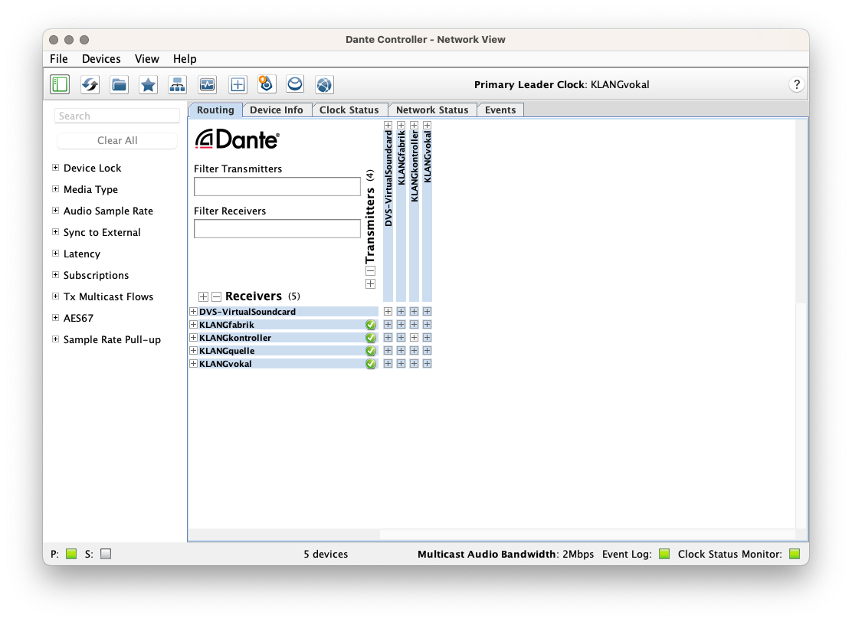Expand crosspoint of KLANGfabrik and DVS-VirtualSoundcard transmitter
Viewport: 852px width, 622px height.
click(388, 325)
